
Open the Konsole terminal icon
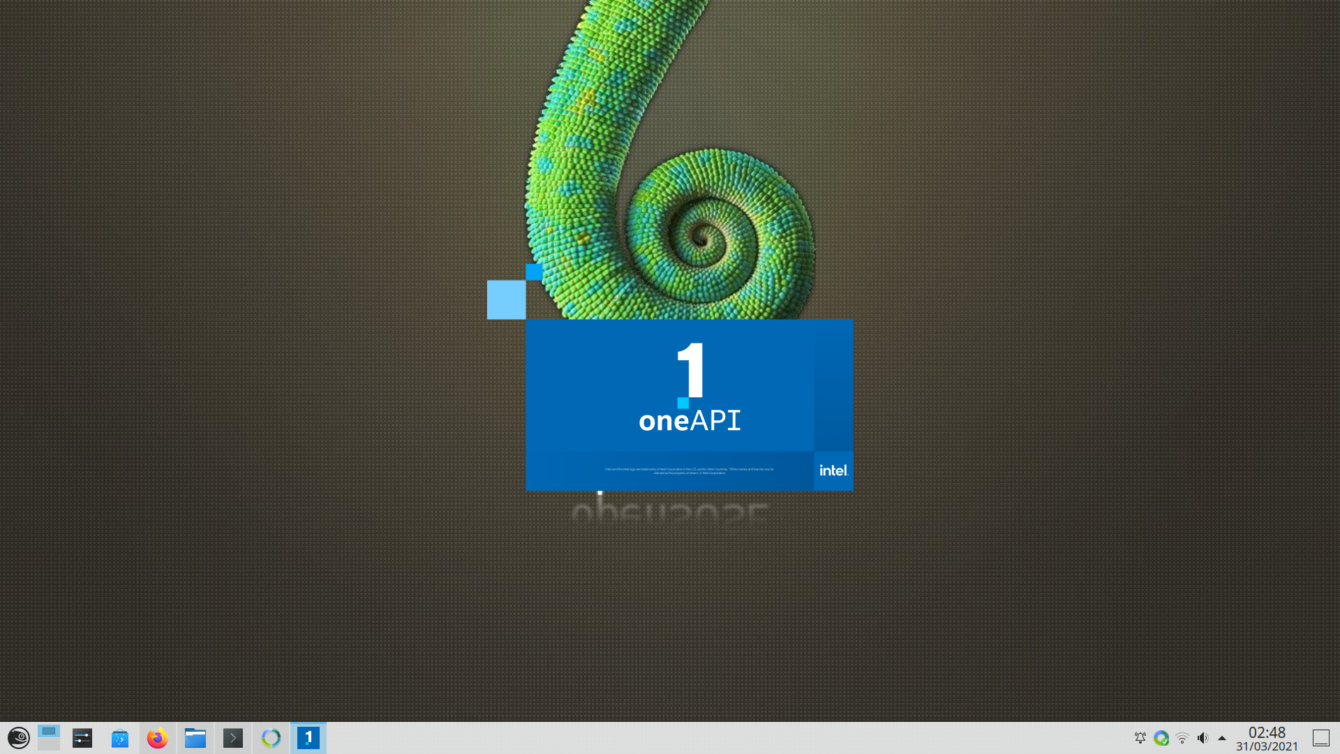coord(233,738)
